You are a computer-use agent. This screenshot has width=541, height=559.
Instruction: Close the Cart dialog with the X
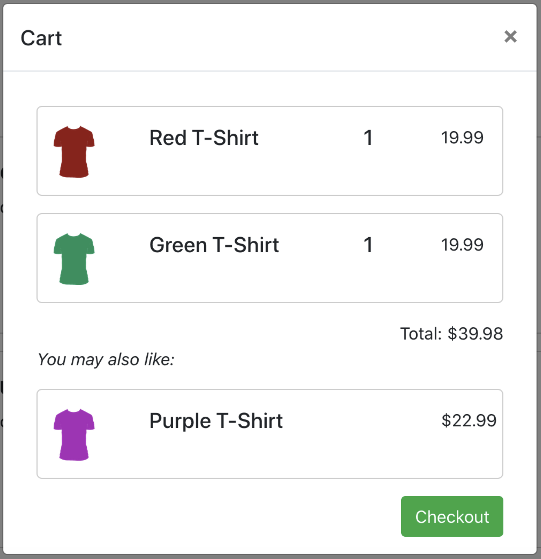point(510,37)
